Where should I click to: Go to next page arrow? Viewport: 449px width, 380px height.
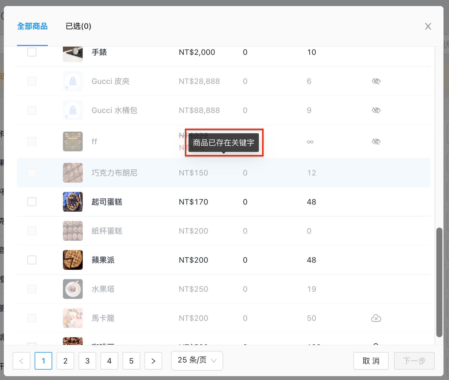click(153, 361)
